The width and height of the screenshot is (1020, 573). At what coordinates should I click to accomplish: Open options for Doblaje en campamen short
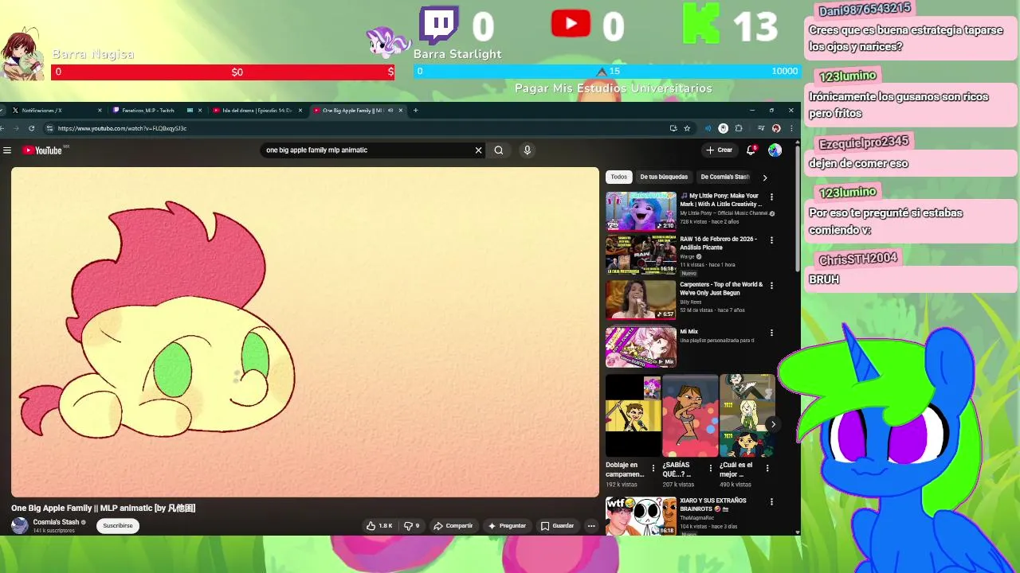(653, 468)
